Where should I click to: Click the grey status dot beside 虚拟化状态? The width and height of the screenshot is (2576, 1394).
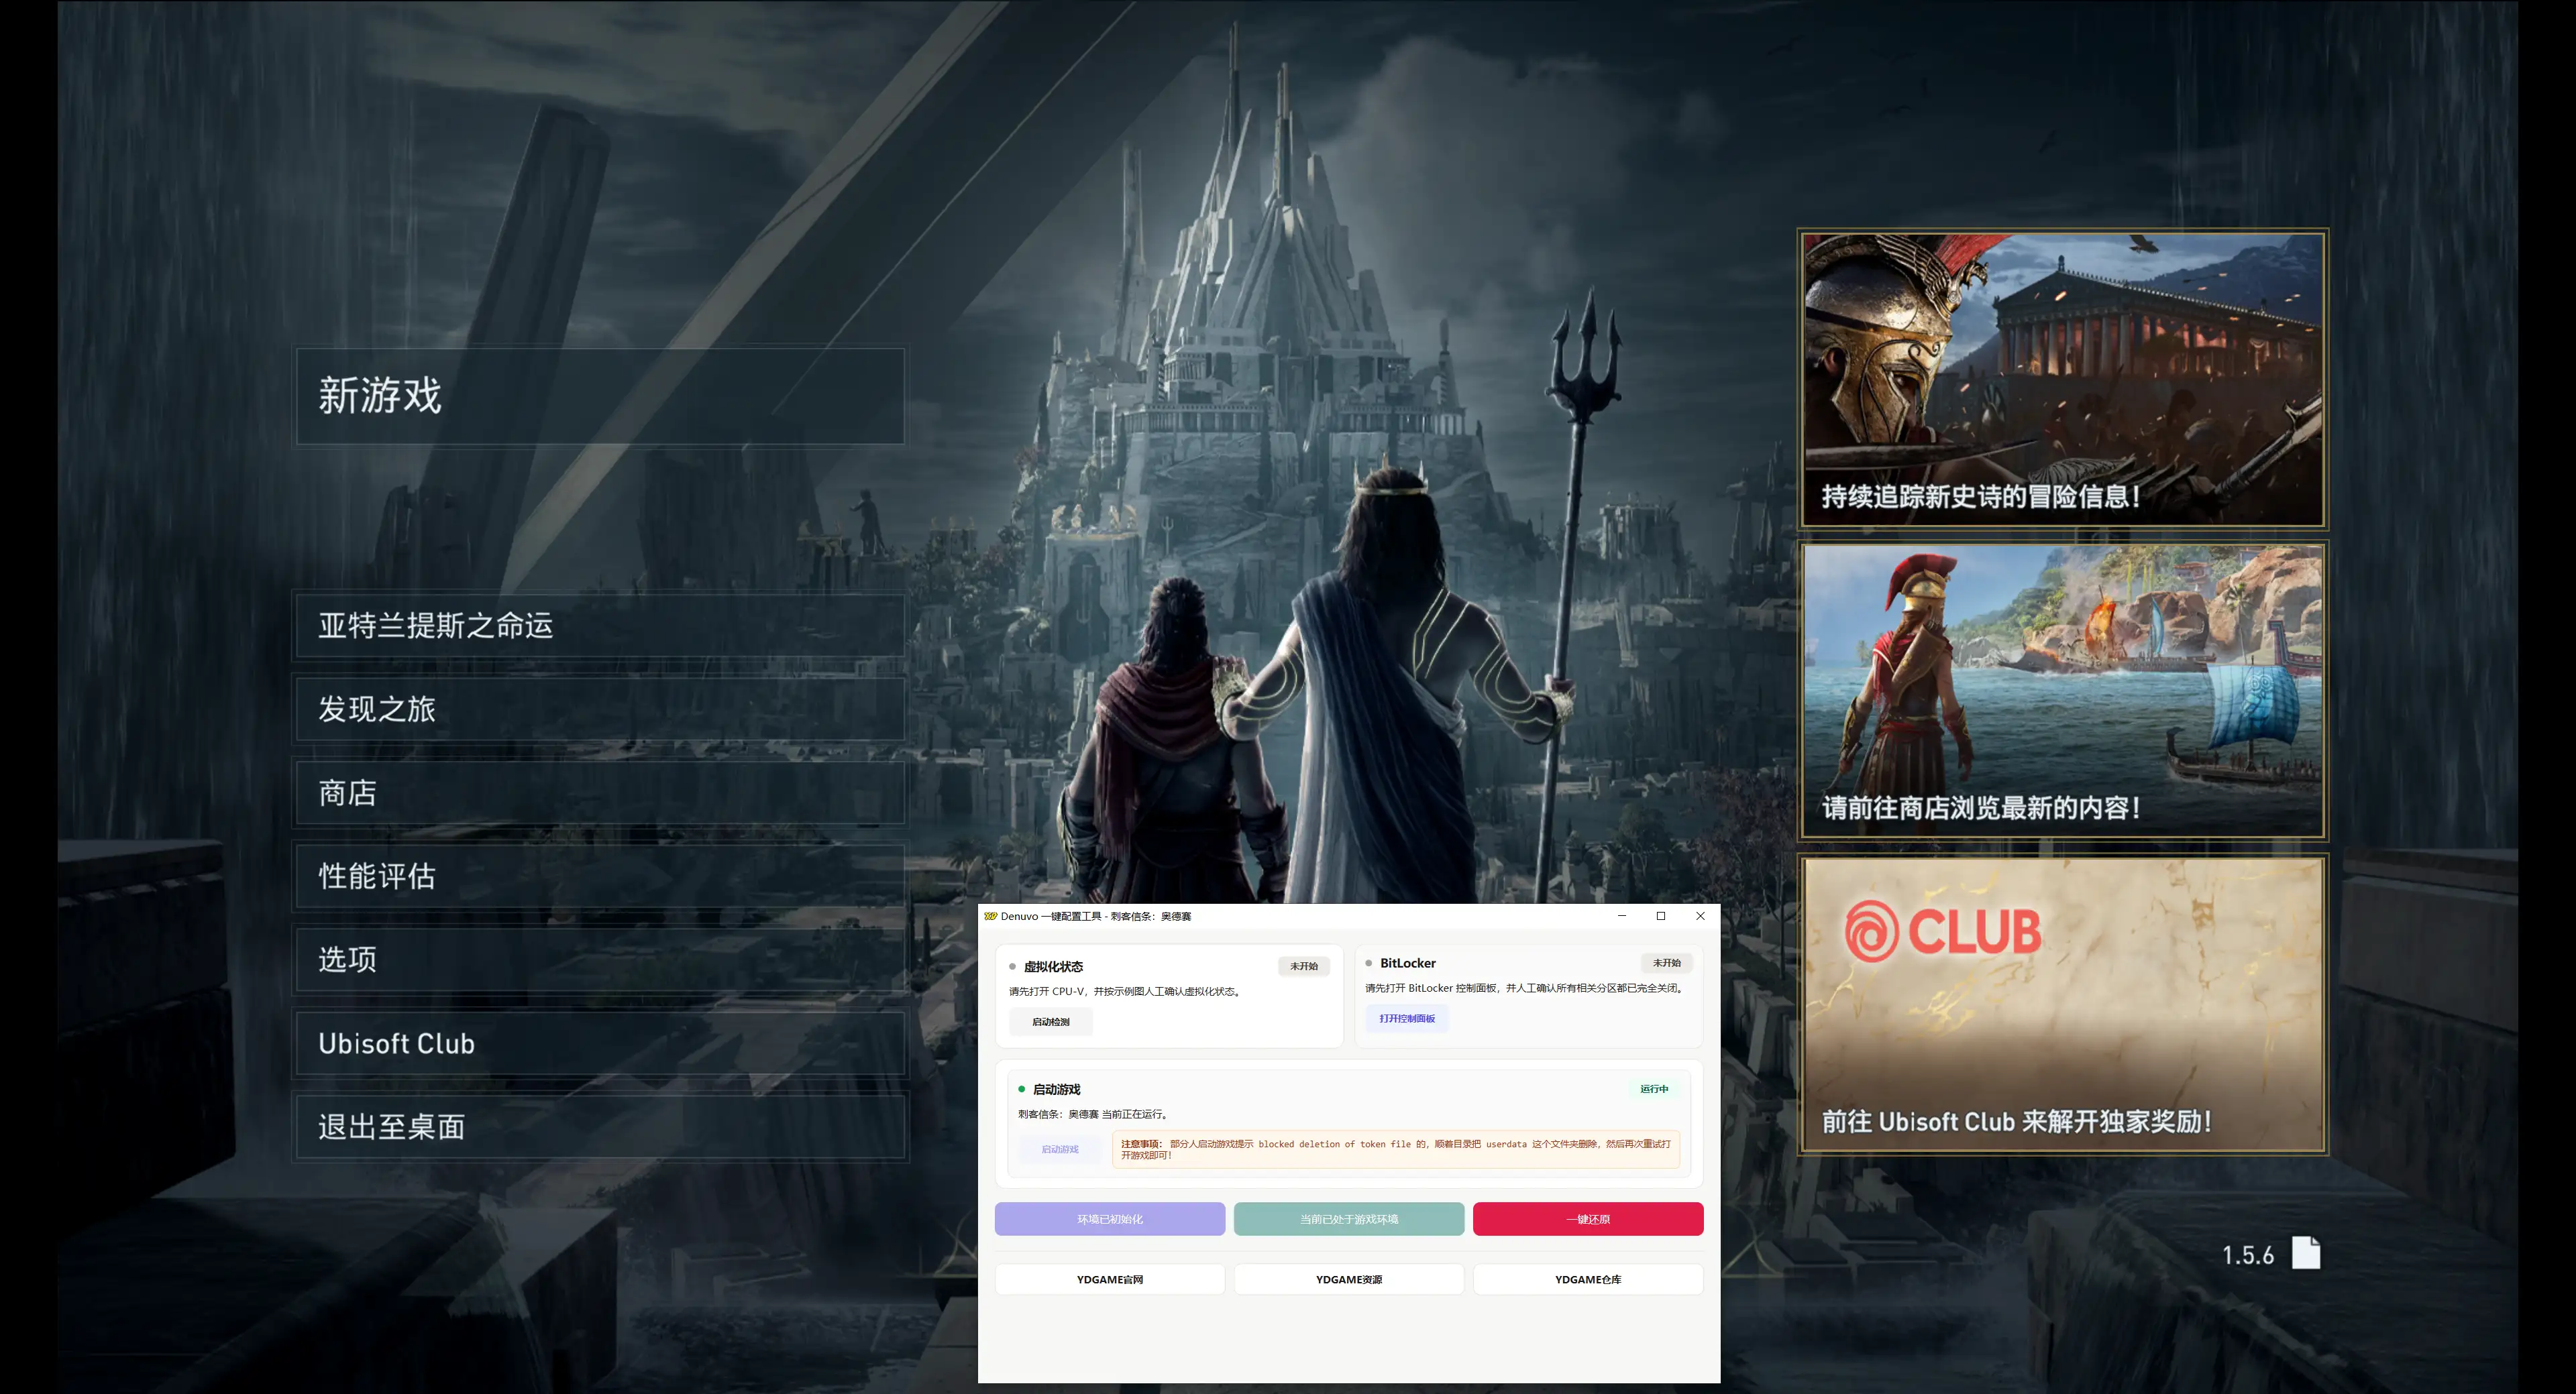(x=1012, y=966)
